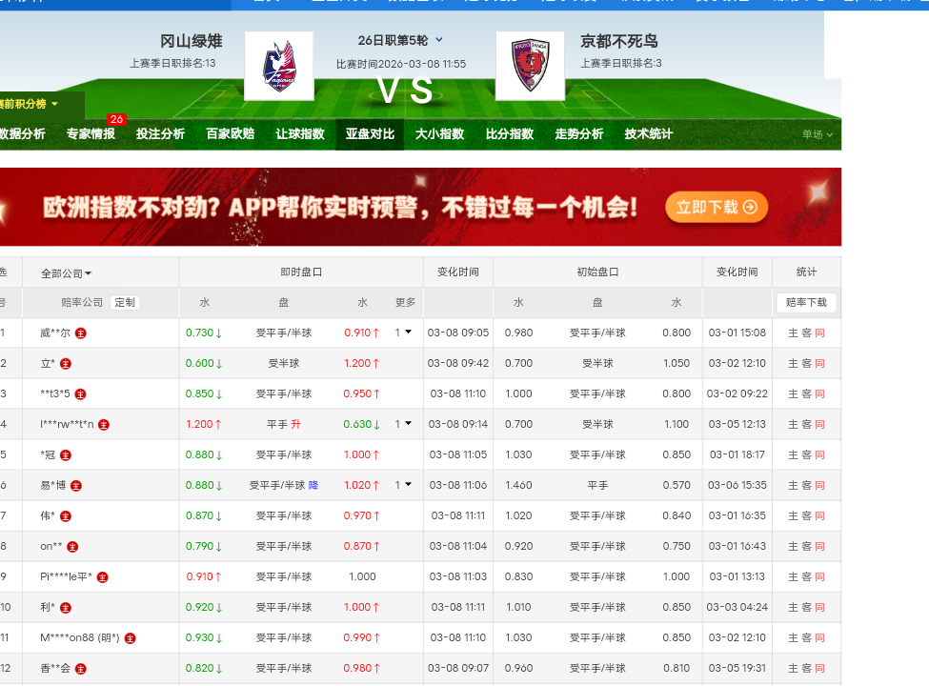This screenshot has height=686, width=929.
Task: Click the 赔率下载 button
Action: point(806,303)
